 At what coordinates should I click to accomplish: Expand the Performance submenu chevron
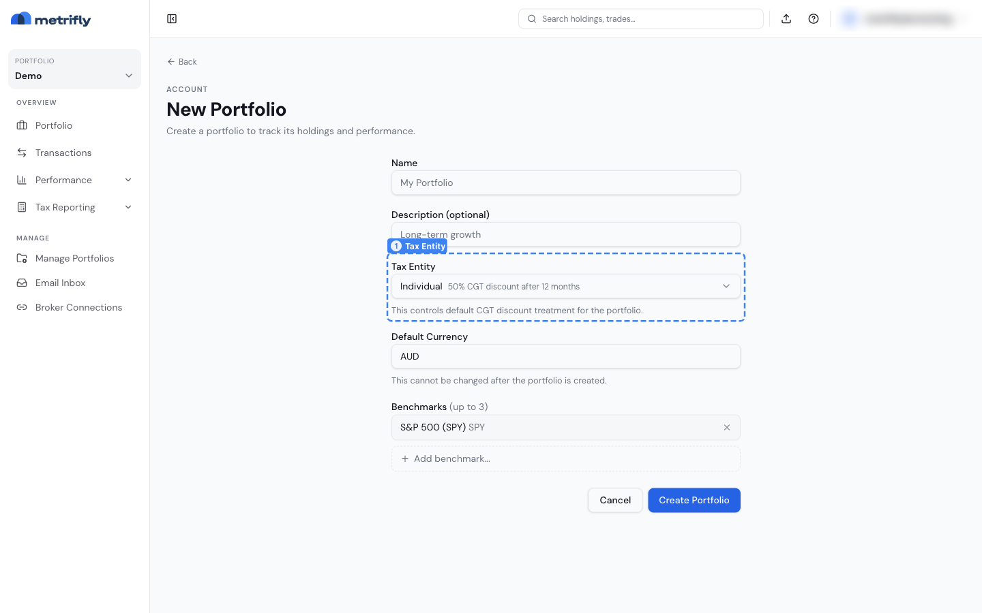tap(128, 180)
